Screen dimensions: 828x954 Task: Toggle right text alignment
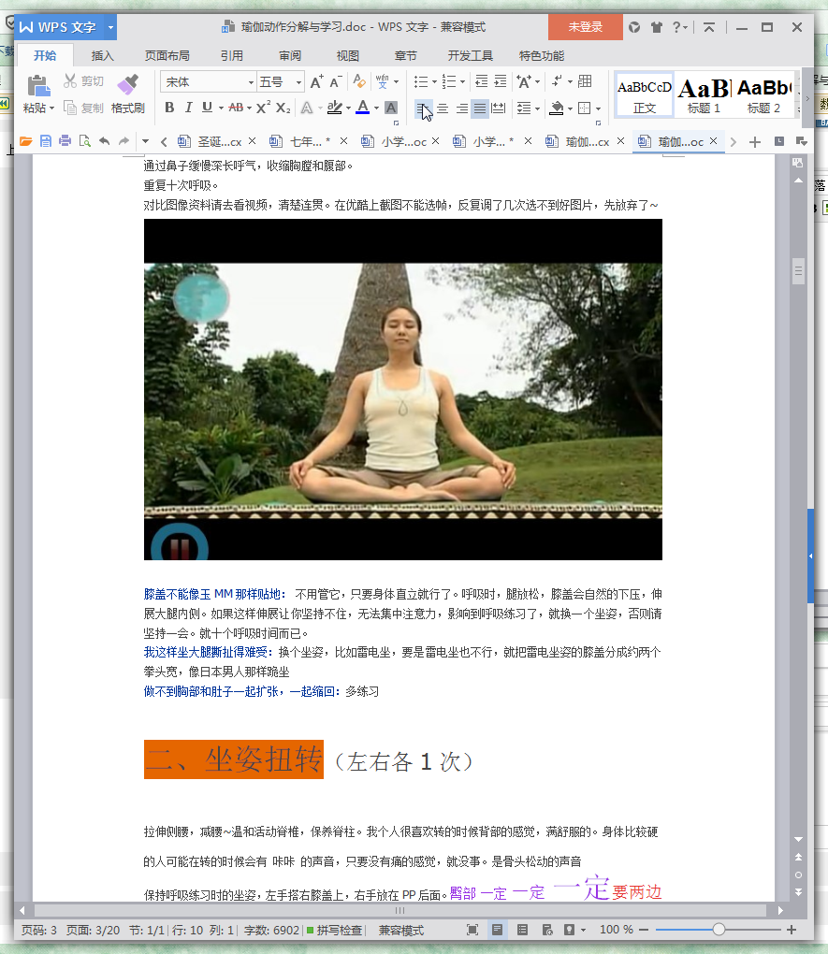[462, 108]
